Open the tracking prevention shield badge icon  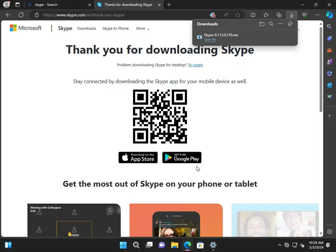tap(212, 15)
